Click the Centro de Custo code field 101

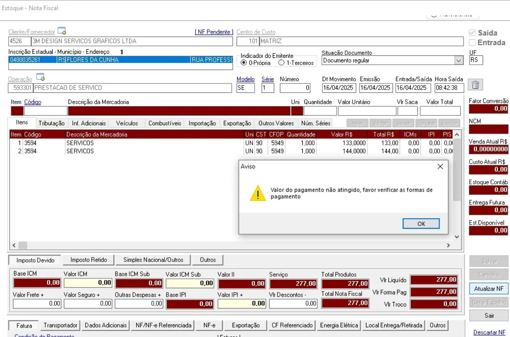pyautogui.click(x=248, y=41)
